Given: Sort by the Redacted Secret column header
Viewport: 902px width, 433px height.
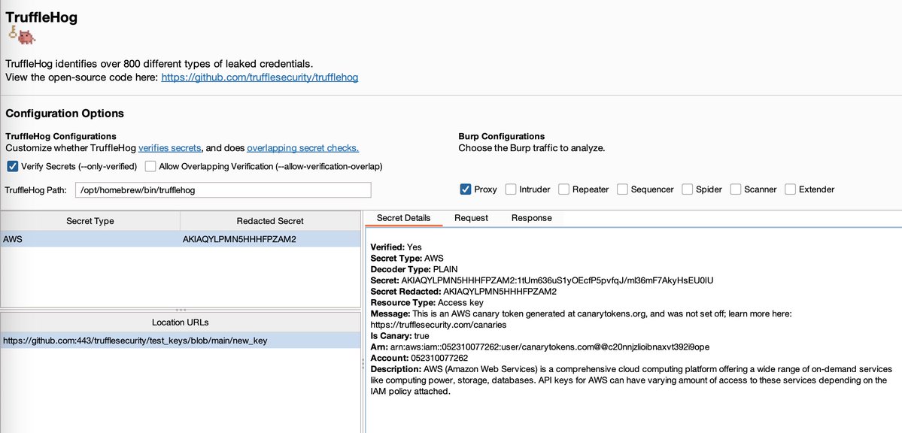Looking at the screenshot, I should (x=270, y=221).
